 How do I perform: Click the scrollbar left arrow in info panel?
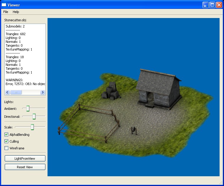click(x=8, y=92)
